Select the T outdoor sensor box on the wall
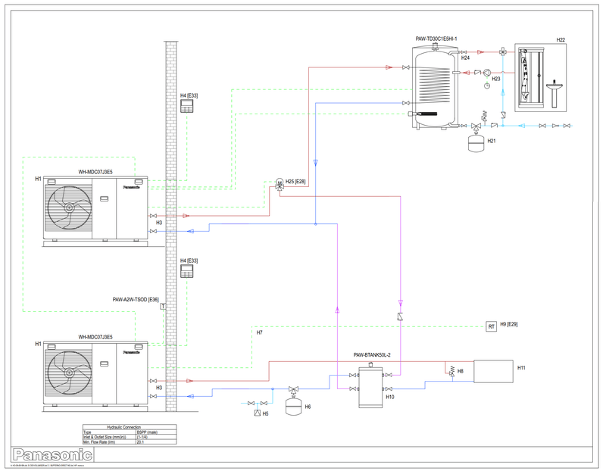 (x=163, y=307)
